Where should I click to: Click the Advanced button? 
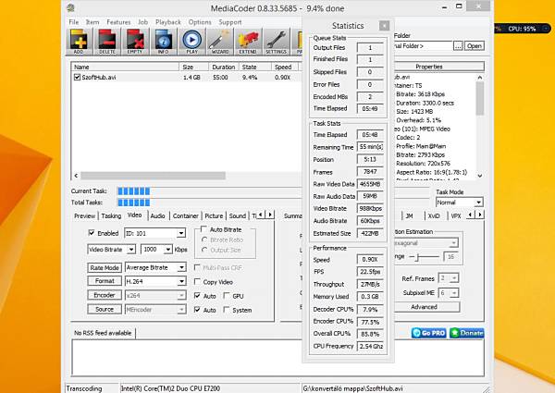tap(424, 307)
